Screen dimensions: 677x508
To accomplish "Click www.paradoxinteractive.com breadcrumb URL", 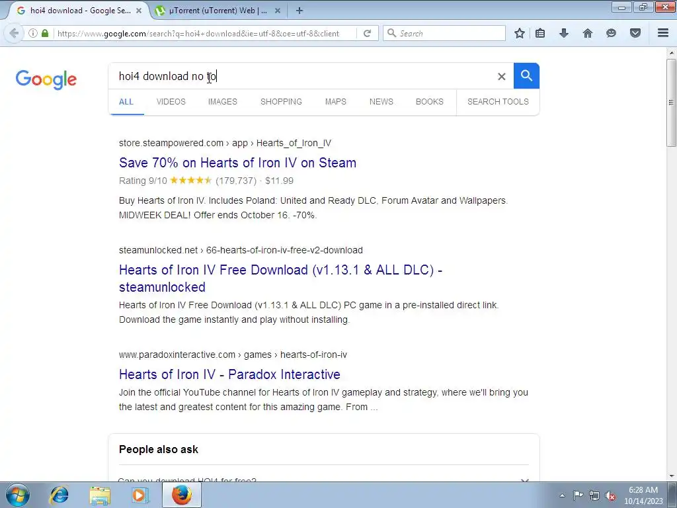I will [233, 355].
